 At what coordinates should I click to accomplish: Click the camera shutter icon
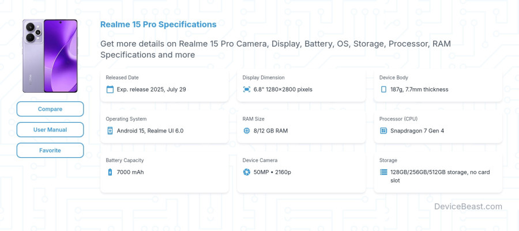pyautogui.click(x=247, y=172)
